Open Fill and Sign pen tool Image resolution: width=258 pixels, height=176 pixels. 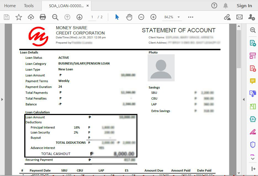coord(253,132)
